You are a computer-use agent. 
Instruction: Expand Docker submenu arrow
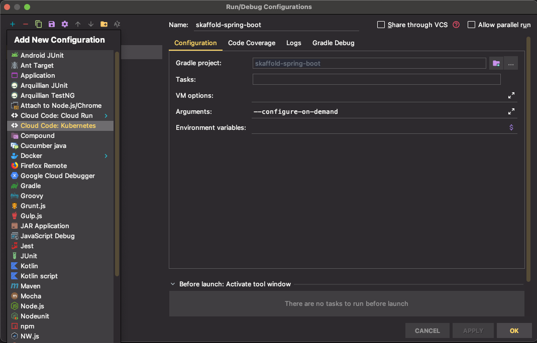(106, 155)
